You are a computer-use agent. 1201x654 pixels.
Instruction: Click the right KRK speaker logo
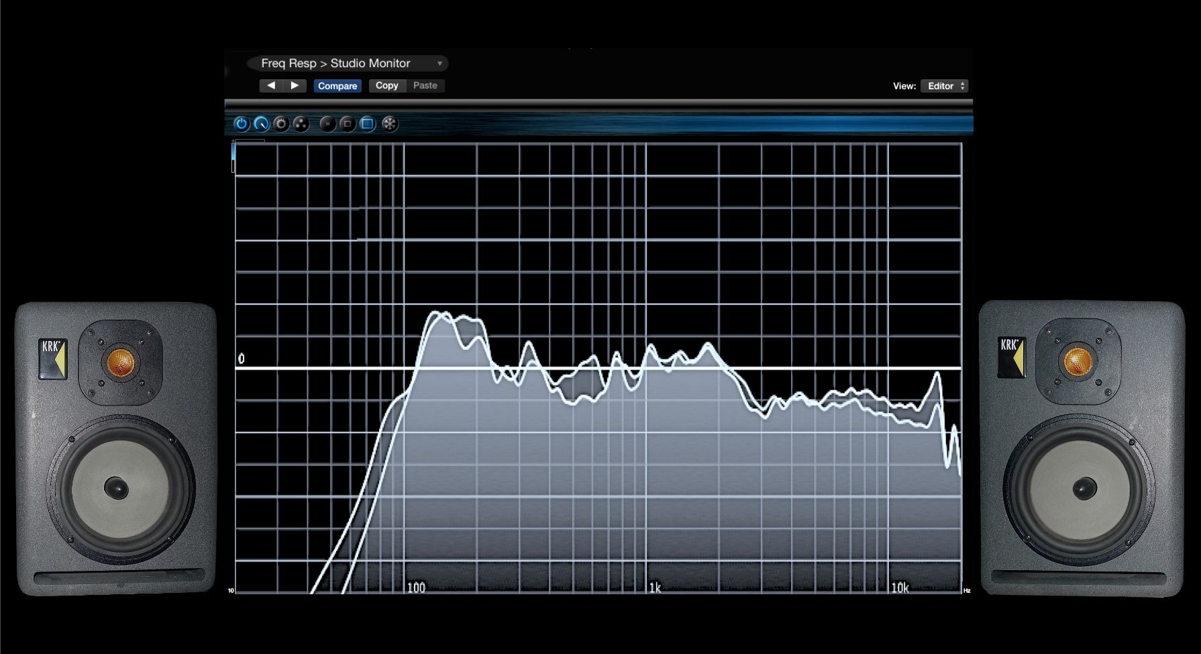pyautogui.click(x=1011, y=357)
